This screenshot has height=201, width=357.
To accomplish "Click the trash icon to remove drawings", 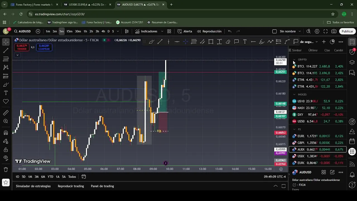I will coord(6,169).
